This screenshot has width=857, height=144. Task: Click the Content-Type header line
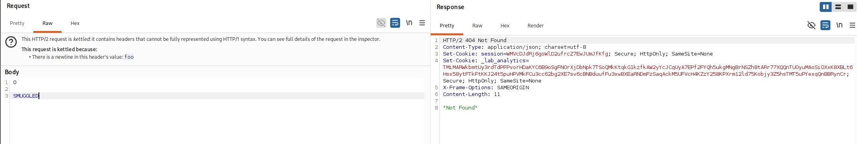(x=514, y=47)
